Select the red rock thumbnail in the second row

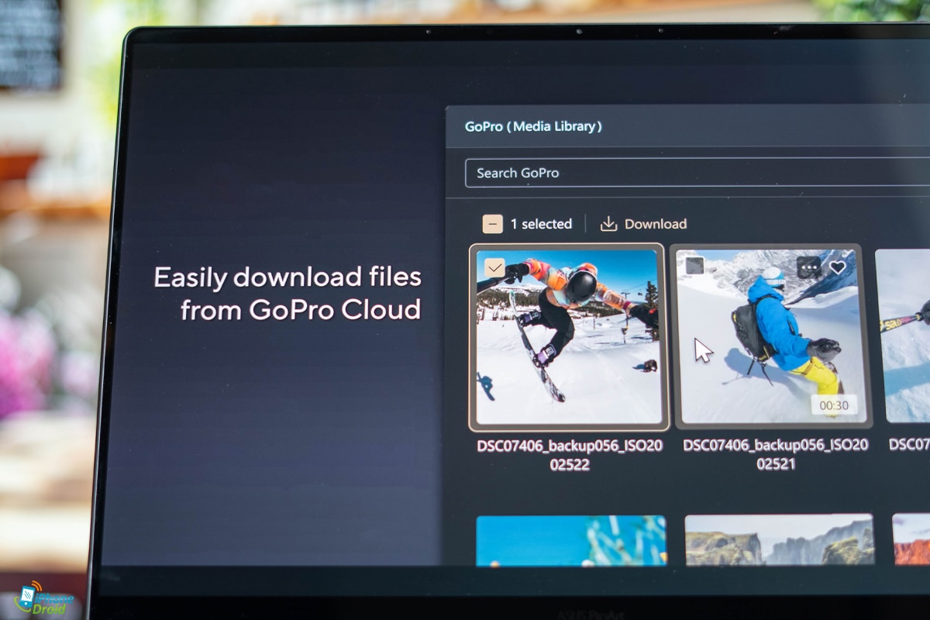pyautogui.click(x=911, y=540)
